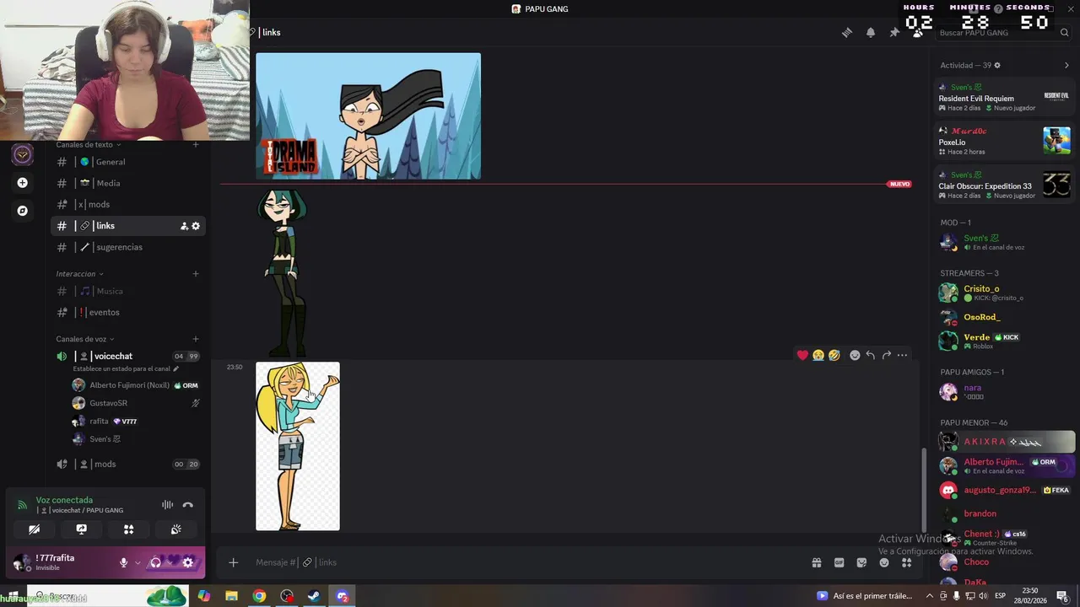
Task: Open sticker picker
Action: (x=861, y=562)
